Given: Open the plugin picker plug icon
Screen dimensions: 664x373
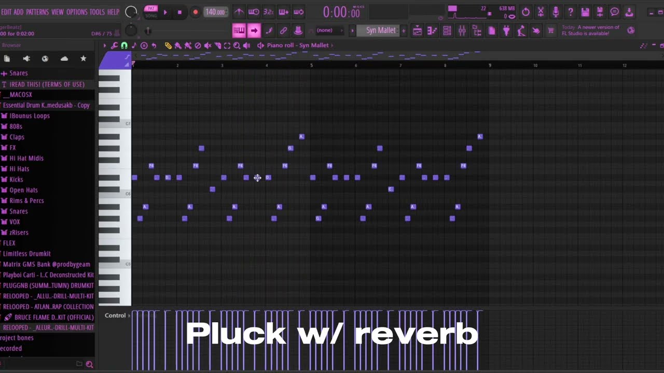Looking at the screenshot, I should click(x=506, y=31).
